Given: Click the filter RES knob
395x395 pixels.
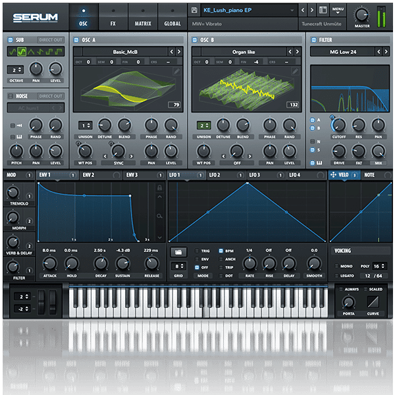Looking at the screenshot, I should (359, 125).
